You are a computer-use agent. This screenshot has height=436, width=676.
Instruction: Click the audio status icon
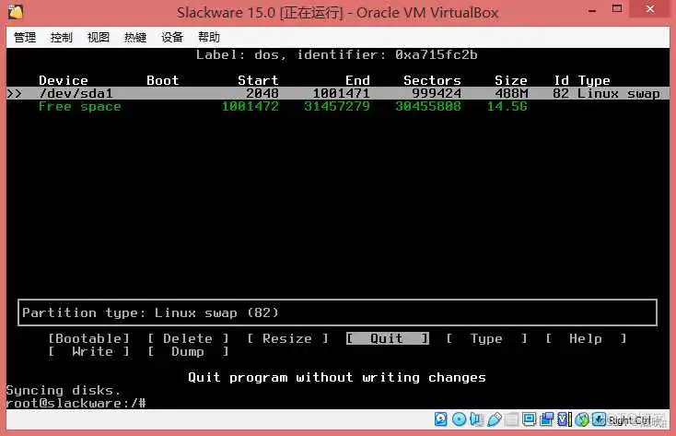(476, 418)
